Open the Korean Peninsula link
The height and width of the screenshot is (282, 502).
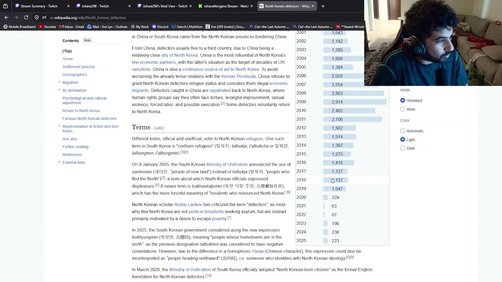[x=238, y=76]
